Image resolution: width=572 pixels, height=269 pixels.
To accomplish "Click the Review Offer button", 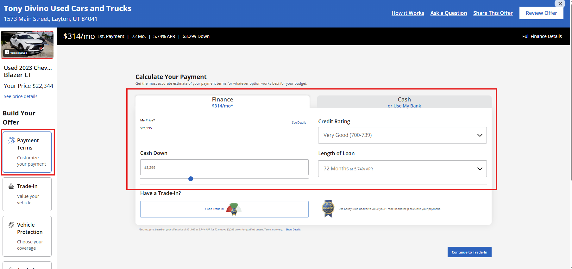I will click(x=541, y=13).
